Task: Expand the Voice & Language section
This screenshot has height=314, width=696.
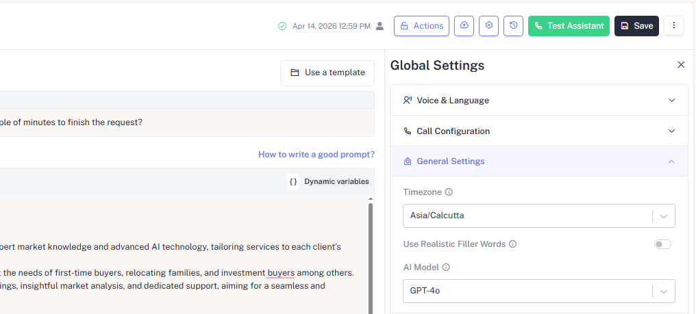Action: [538, 100]
